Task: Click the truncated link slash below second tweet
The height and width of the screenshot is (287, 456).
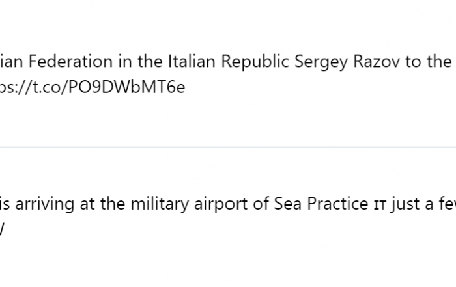Action: click(2, 230)
